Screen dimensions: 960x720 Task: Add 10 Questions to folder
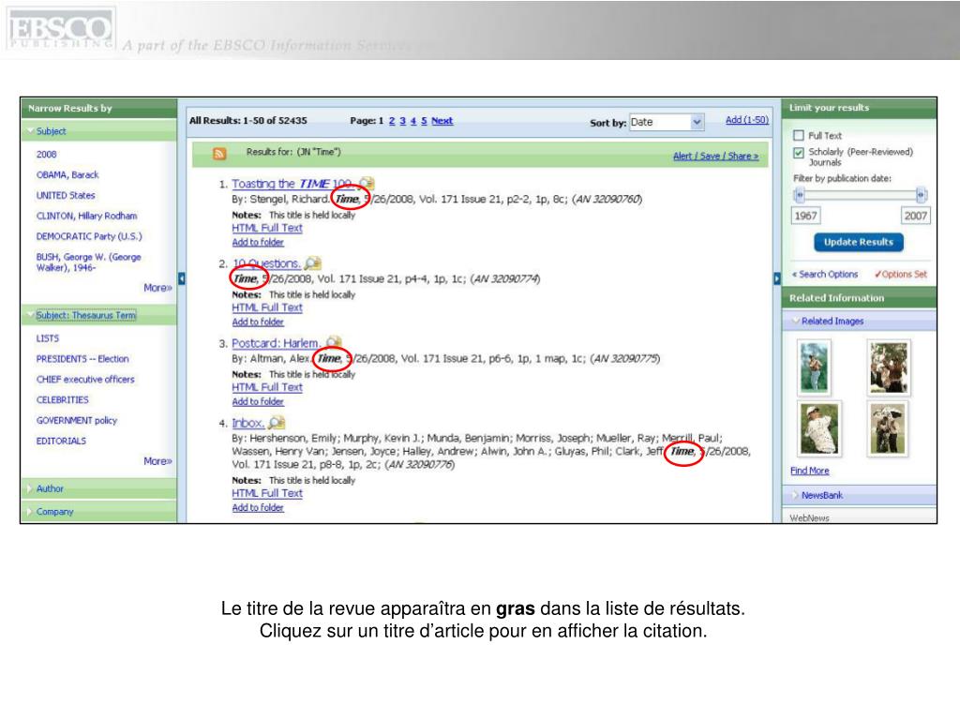(x=258, y=322)
